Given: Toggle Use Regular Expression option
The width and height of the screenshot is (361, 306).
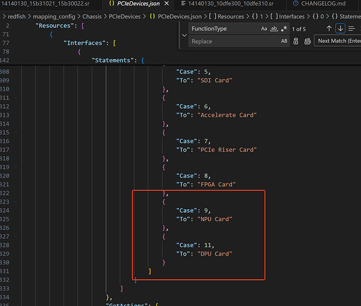Looking at the screenshot, I should 284,29.
